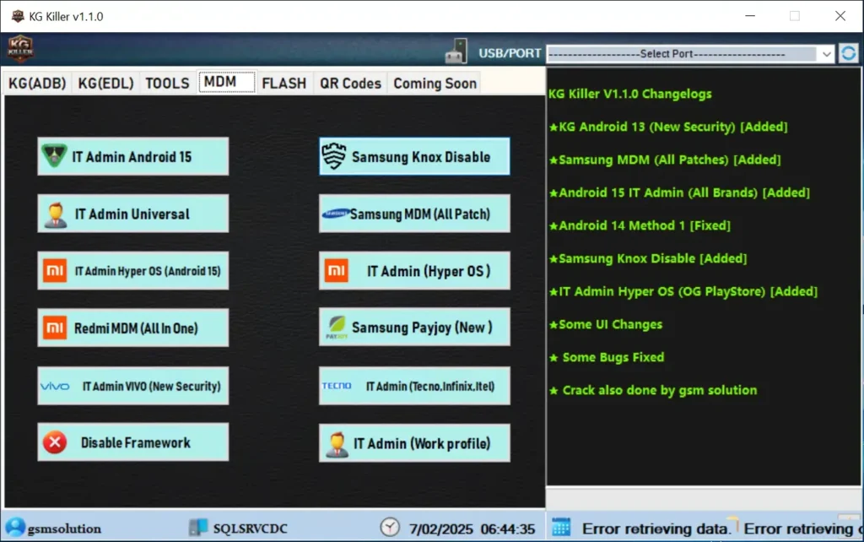
Task: Click 'Android 15 IT Admin (All Brands)' line
Action: (x=679, y=192)
